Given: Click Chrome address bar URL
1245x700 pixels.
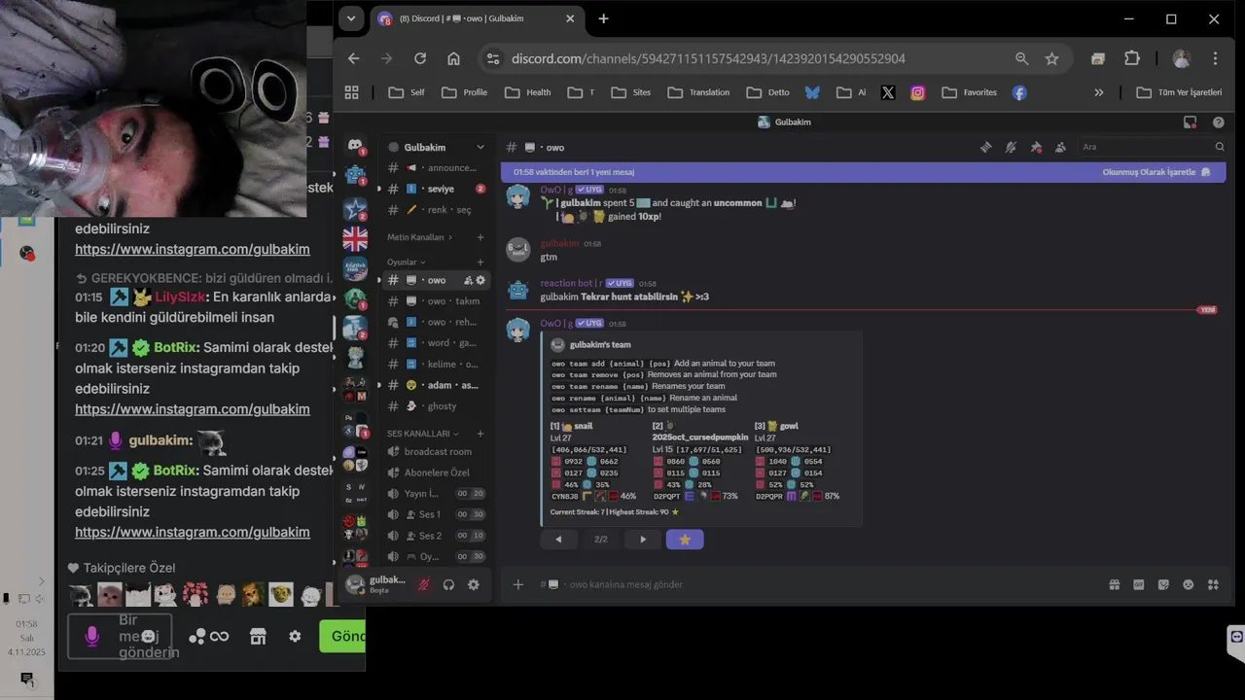Looking at the screenshot, I should coord(708,58).
